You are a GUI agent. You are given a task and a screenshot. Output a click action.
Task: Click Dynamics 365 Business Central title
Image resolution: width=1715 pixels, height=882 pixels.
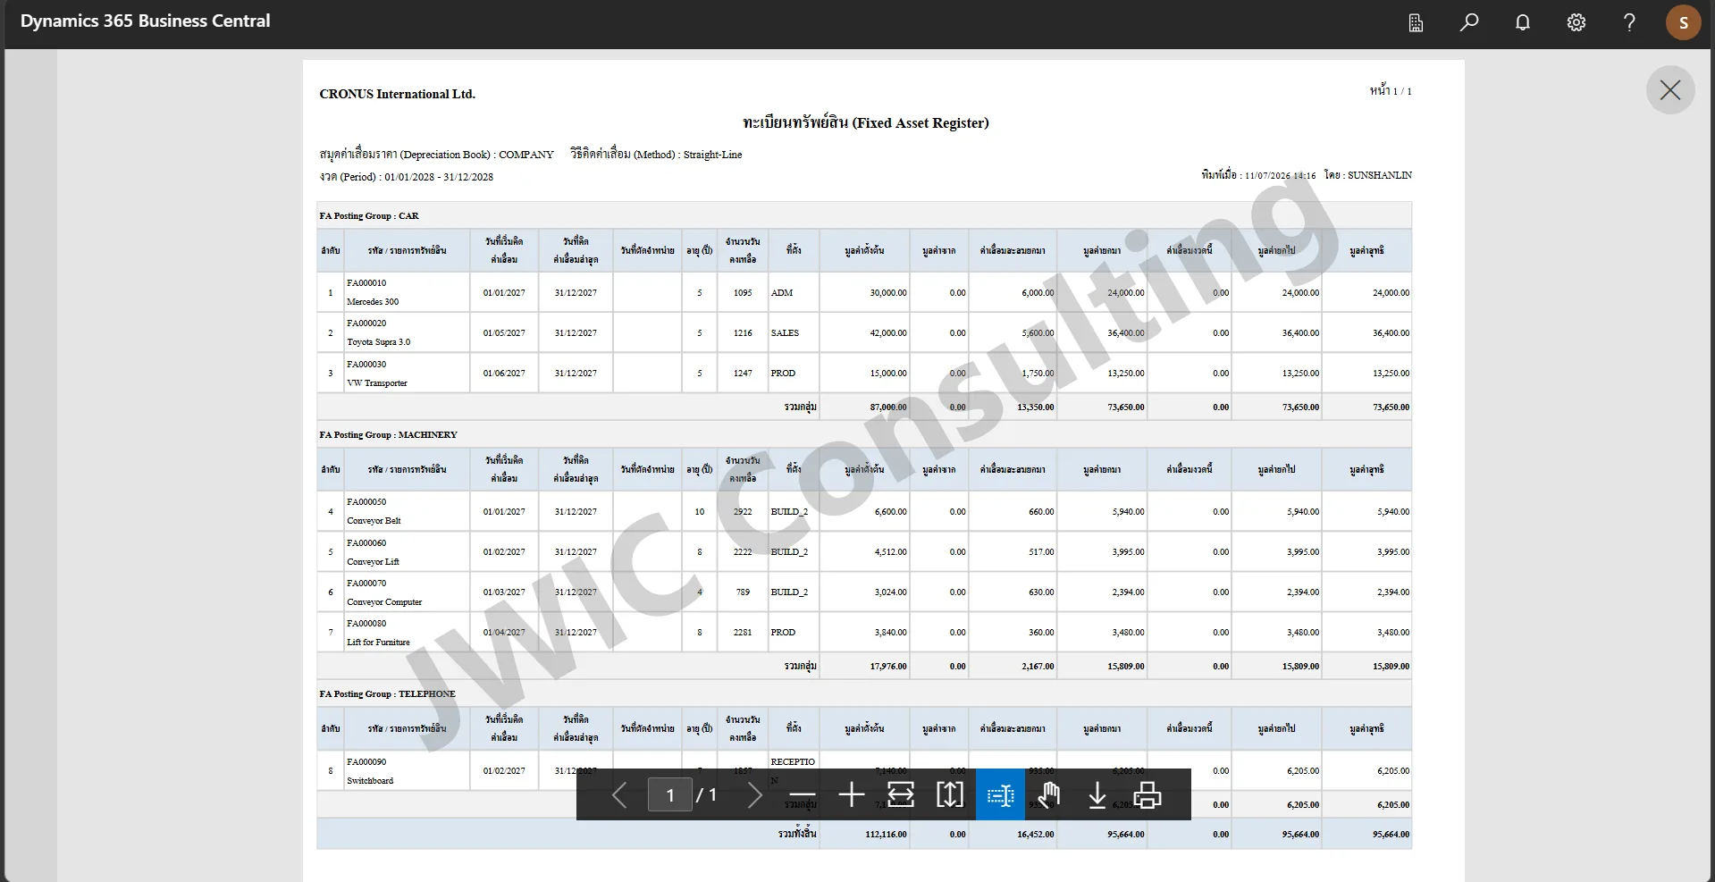tap(146, 21)
